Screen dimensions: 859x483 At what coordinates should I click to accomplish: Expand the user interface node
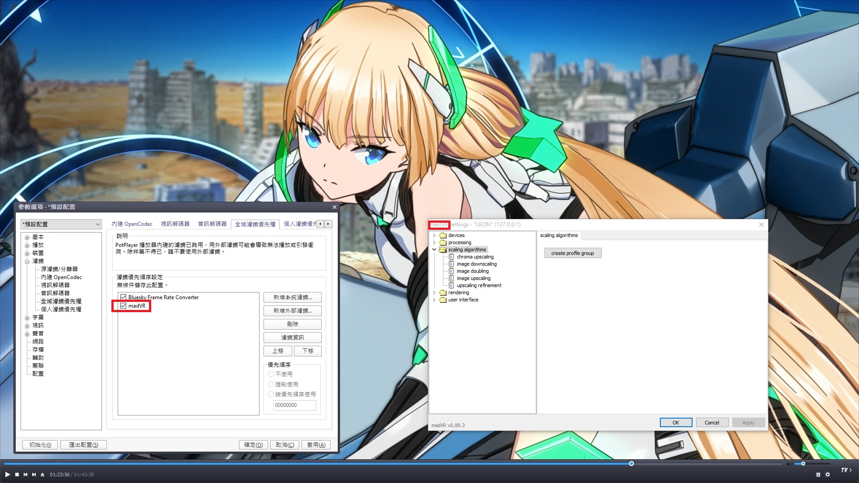[x=434, y=300]
